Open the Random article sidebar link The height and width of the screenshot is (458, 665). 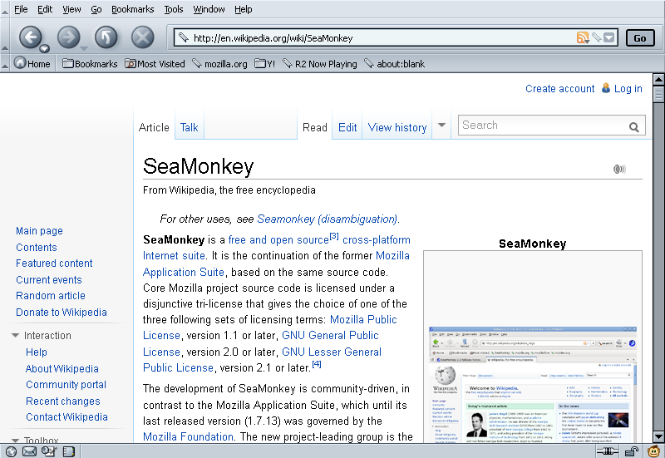51,296
